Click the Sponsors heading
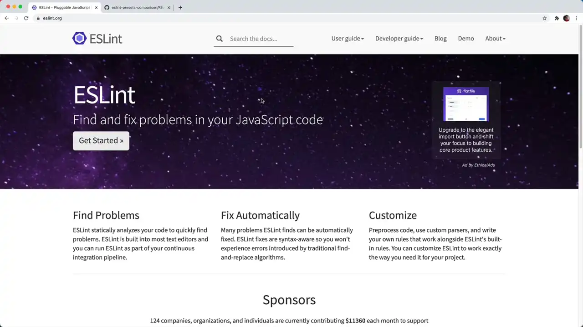 pyautogui.click(x=289, y=300)
